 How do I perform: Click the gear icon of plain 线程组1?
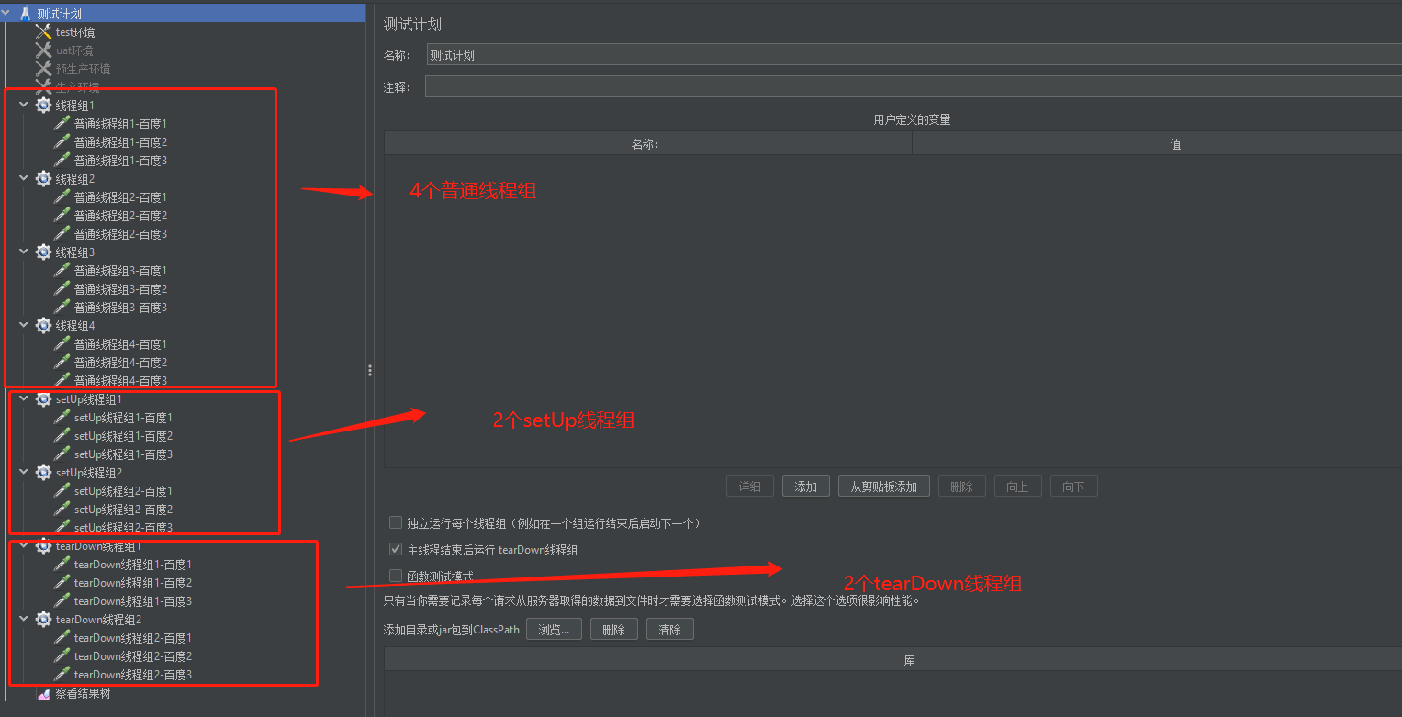pyautogui.click(x=43, y=106)
